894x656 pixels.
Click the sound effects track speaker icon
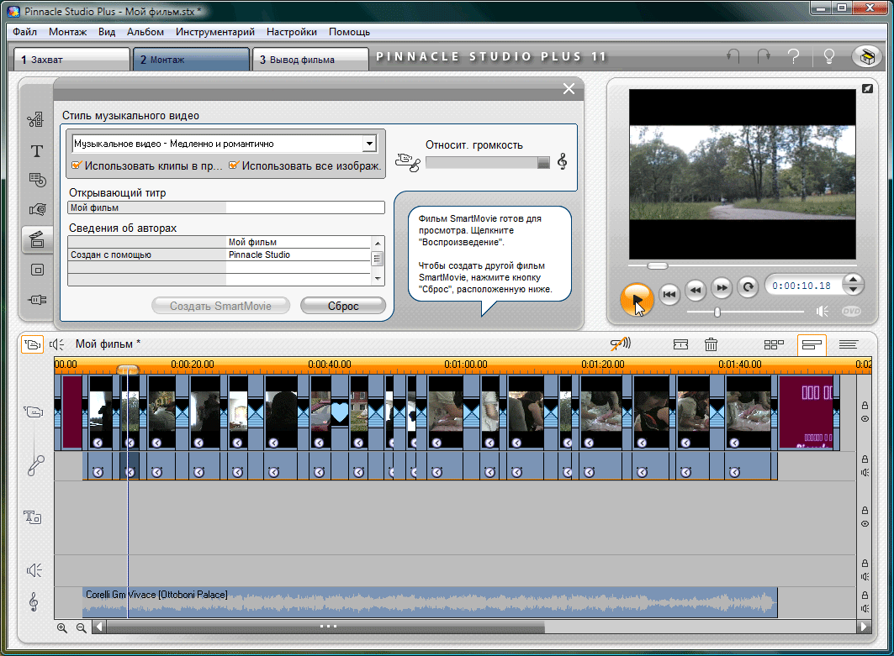(34, 570)
